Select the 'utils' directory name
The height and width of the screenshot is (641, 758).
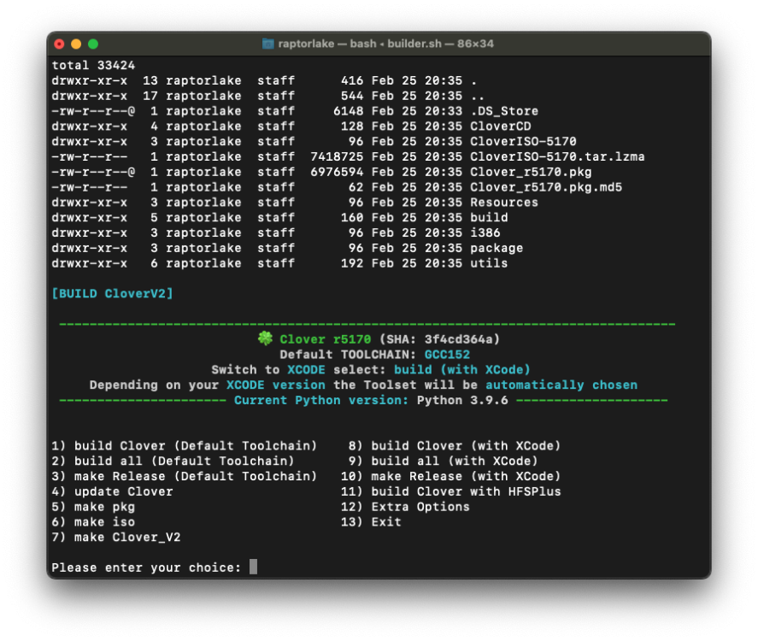tap(489, 263)
